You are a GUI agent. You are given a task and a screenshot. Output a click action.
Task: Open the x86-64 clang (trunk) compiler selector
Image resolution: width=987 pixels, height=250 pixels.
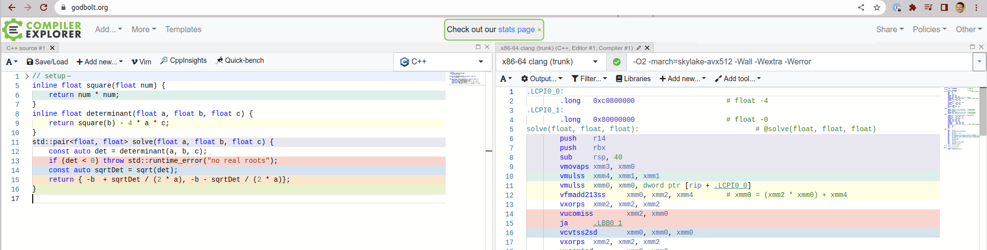click(550, 62)
